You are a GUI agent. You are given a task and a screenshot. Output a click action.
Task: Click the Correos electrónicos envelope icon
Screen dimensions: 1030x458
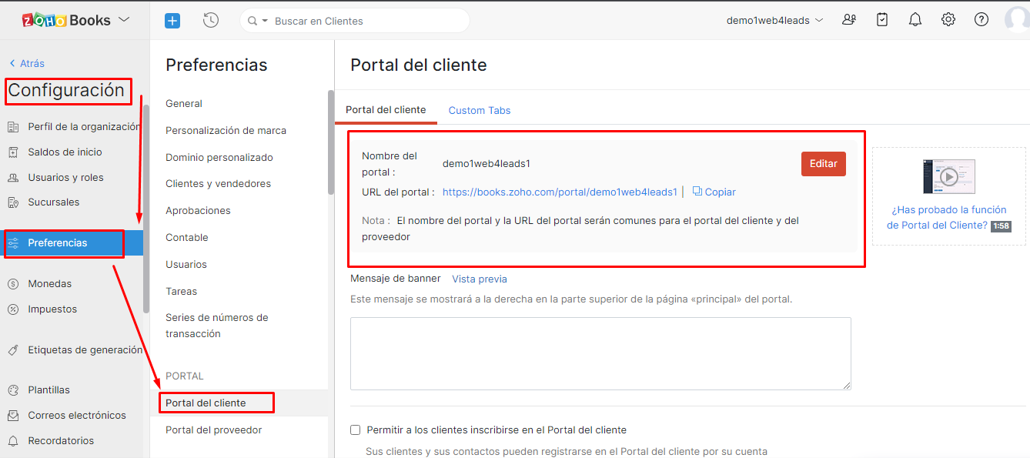(13, 416)
